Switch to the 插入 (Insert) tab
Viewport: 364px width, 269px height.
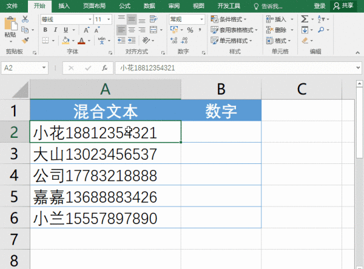[64, 5]
